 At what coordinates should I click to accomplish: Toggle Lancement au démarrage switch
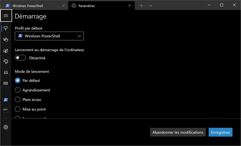click(20, 58)
